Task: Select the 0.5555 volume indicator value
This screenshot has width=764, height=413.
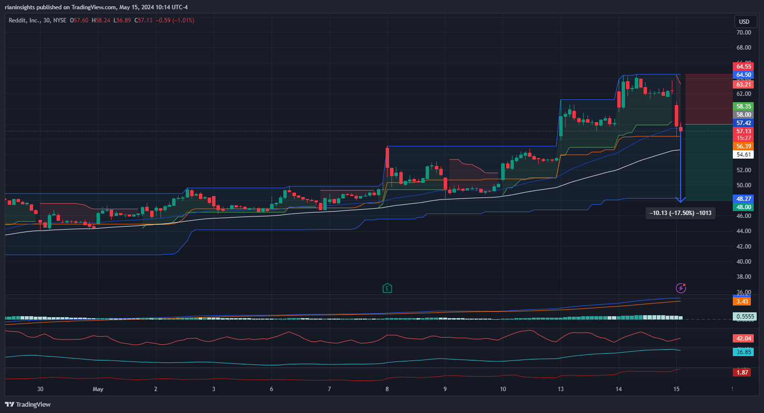Action: coord(745,317)
